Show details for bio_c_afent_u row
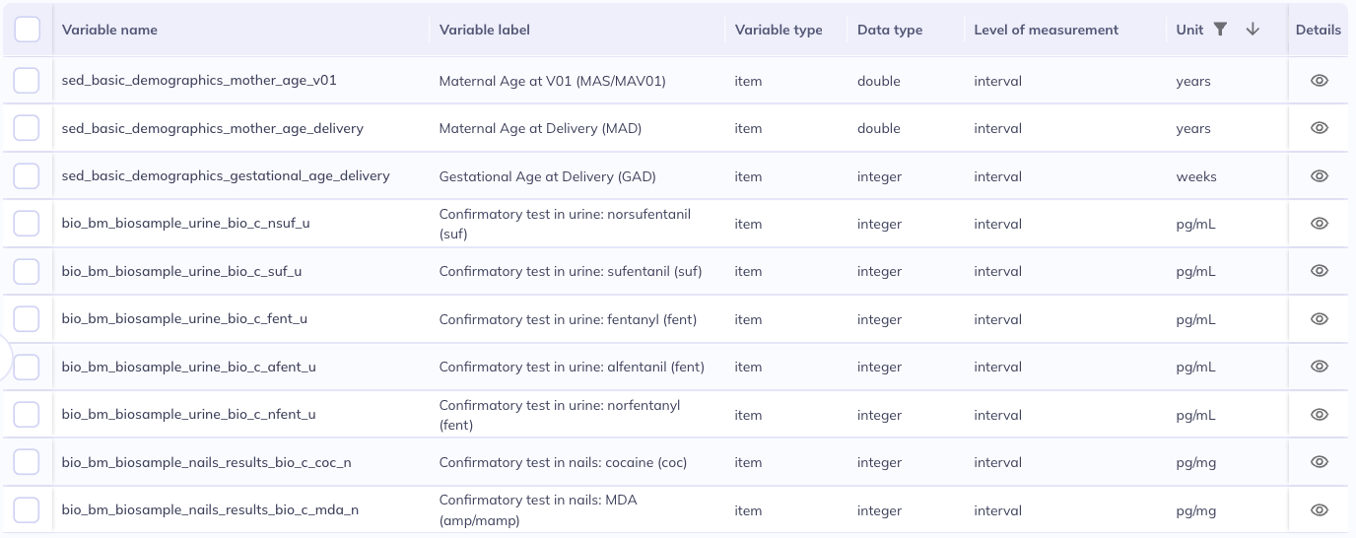1356x538 pixels. (x=1320, y=367)
